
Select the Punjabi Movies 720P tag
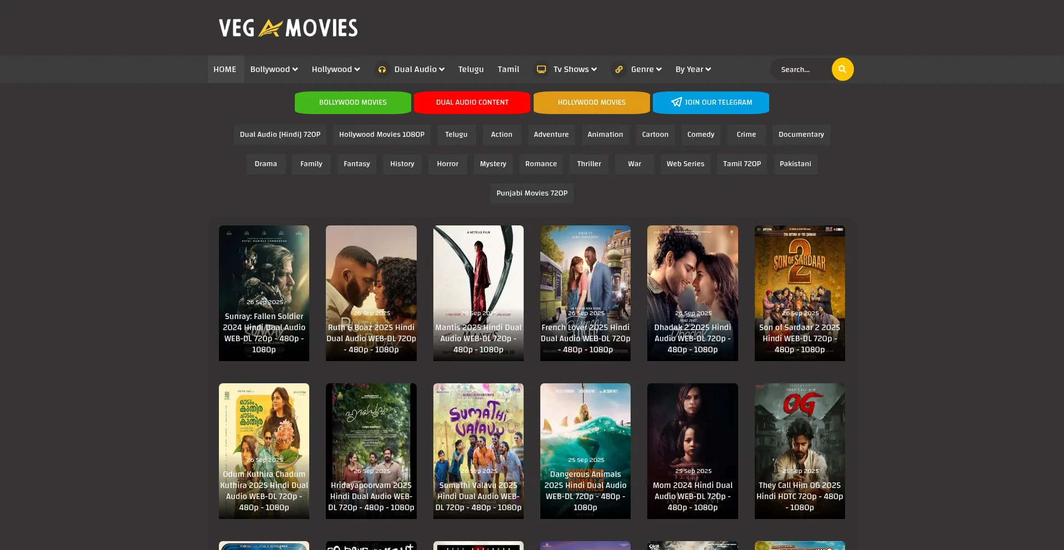click(x=532, y=193)
